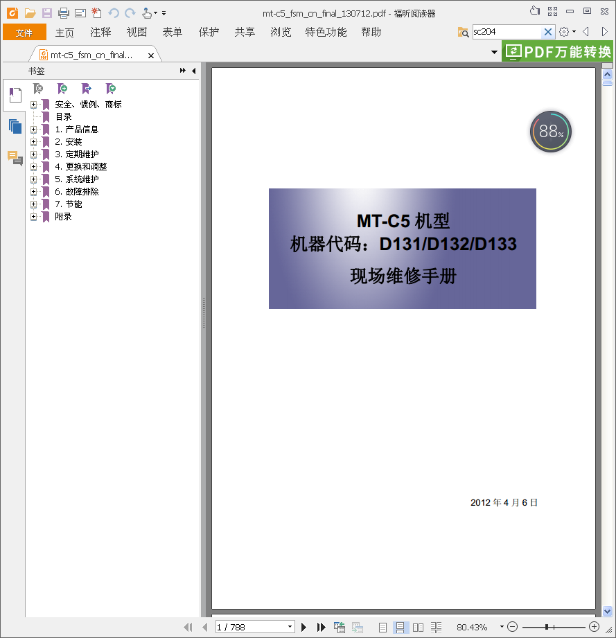616x638 pixels.
Task: Expand the bookmark panel with double arrow
Action: pyautogui.click(x=183, y=71)
